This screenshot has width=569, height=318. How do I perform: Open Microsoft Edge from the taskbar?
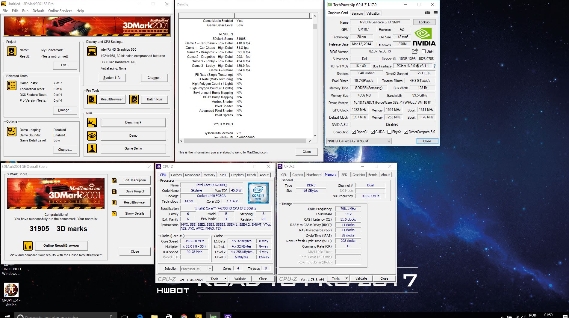point(140,316)
